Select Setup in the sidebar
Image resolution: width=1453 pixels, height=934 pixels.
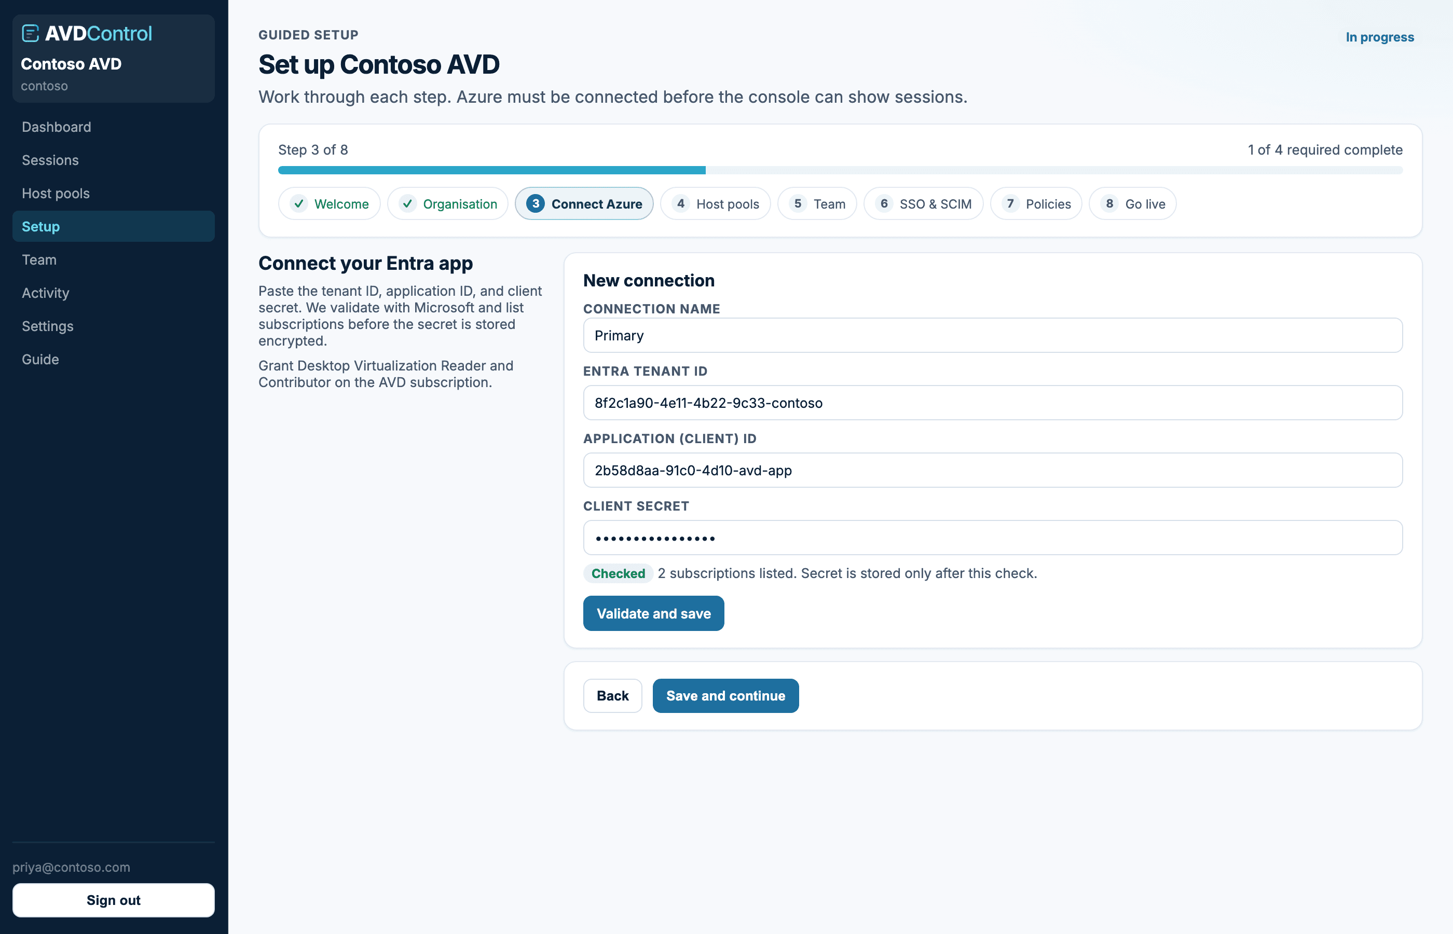pyautogui.click(x=114, y=226)
